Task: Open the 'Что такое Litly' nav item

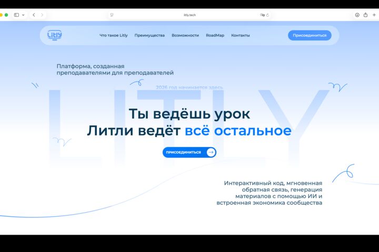Action: pos(114,35)
